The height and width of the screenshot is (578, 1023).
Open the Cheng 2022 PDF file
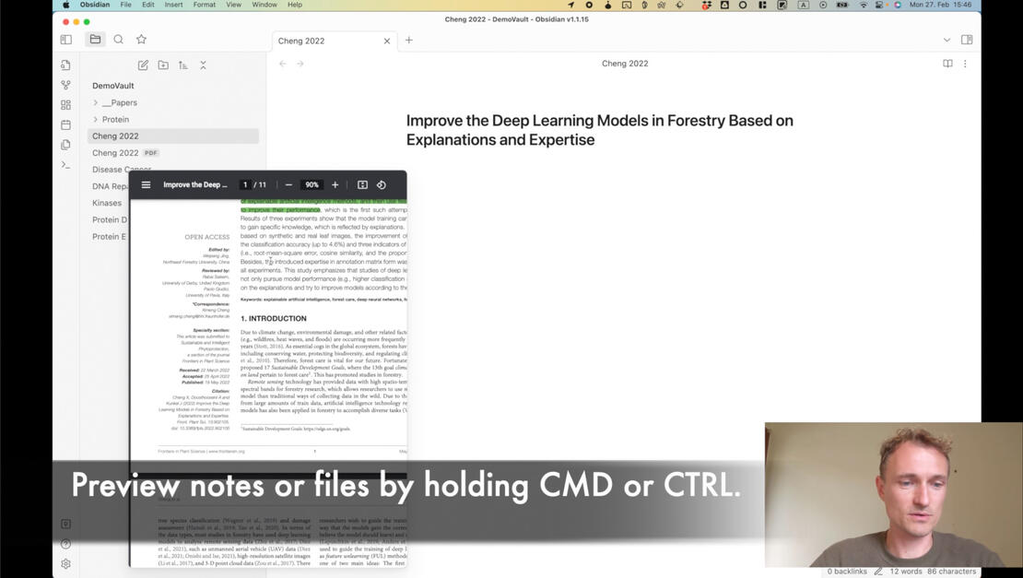116,153
